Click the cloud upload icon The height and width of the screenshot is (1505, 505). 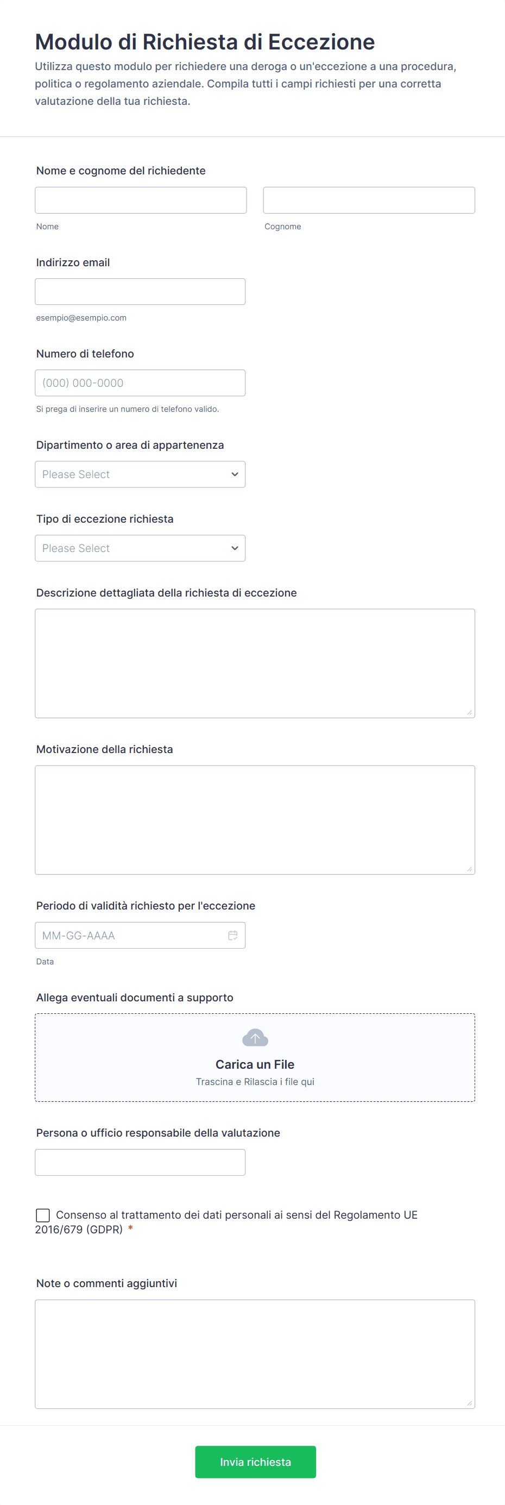click(255, 1038)
